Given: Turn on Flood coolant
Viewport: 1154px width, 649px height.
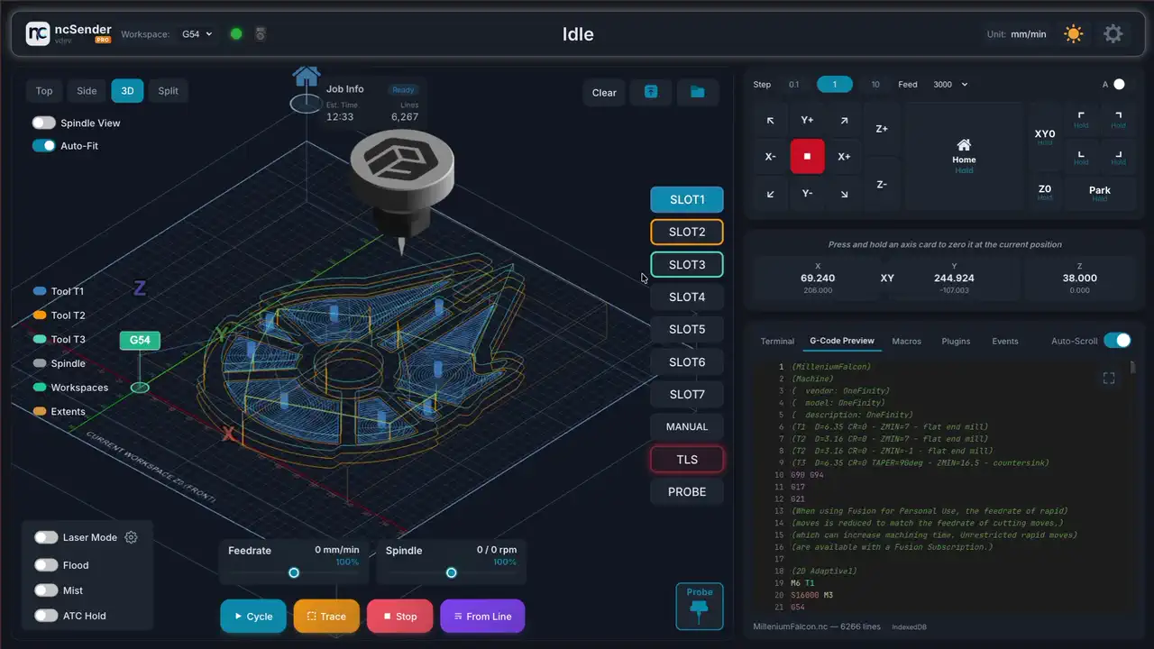Looking at the screenshot, I should [46, 565].
